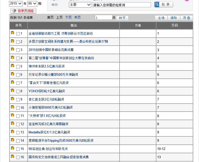Click the page number input field
The height and width of the screenshot is (162, 199).
click(104, 17)
